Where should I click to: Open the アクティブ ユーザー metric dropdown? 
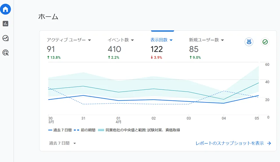tap(89, 40)
